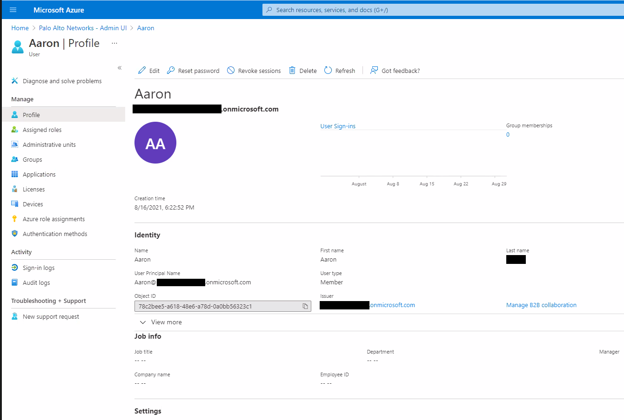Click the Refresh icon in toolbar

(328, 71)
